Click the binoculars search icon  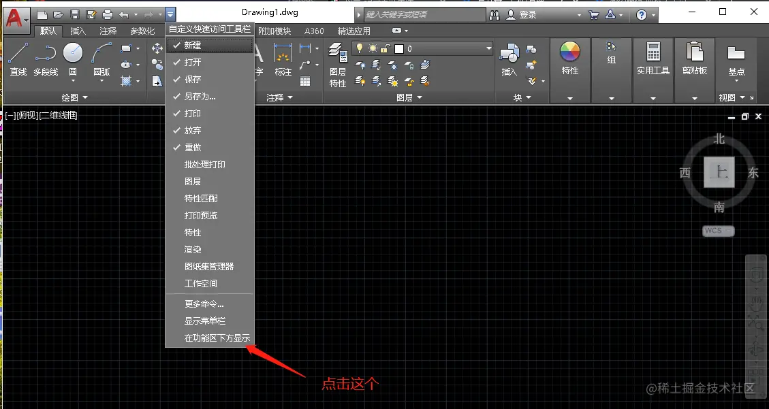[x=495, y=15]
